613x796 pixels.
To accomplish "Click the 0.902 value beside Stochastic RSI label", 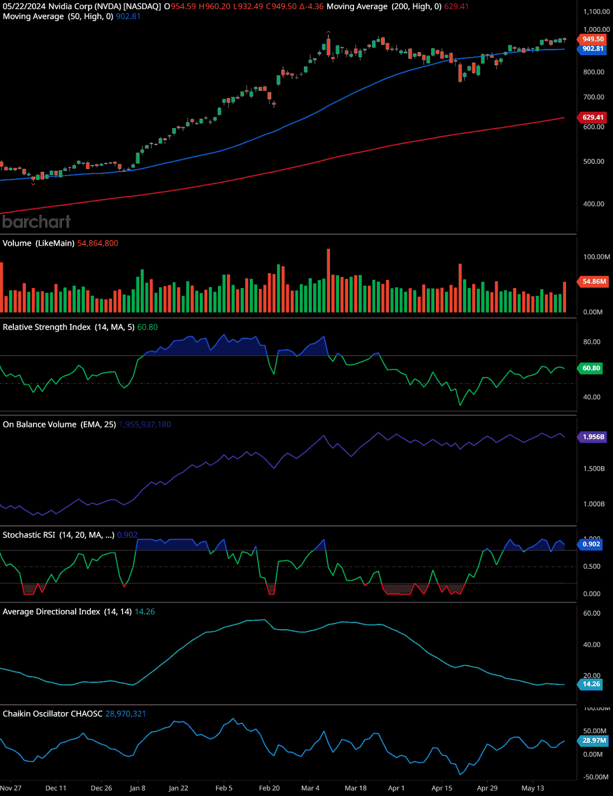I will point(127,535).
